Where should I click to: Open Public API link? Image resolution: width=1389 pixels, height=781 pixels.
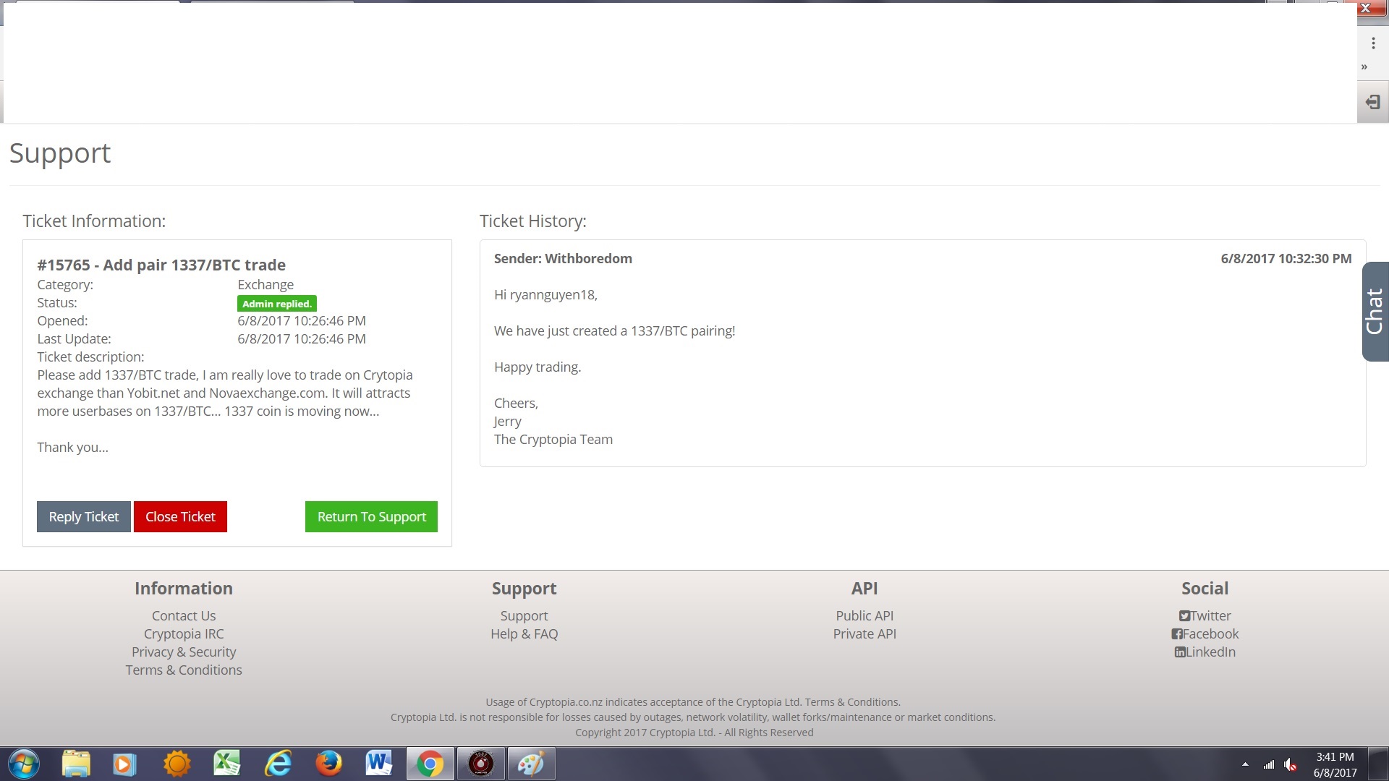(865, 615)
